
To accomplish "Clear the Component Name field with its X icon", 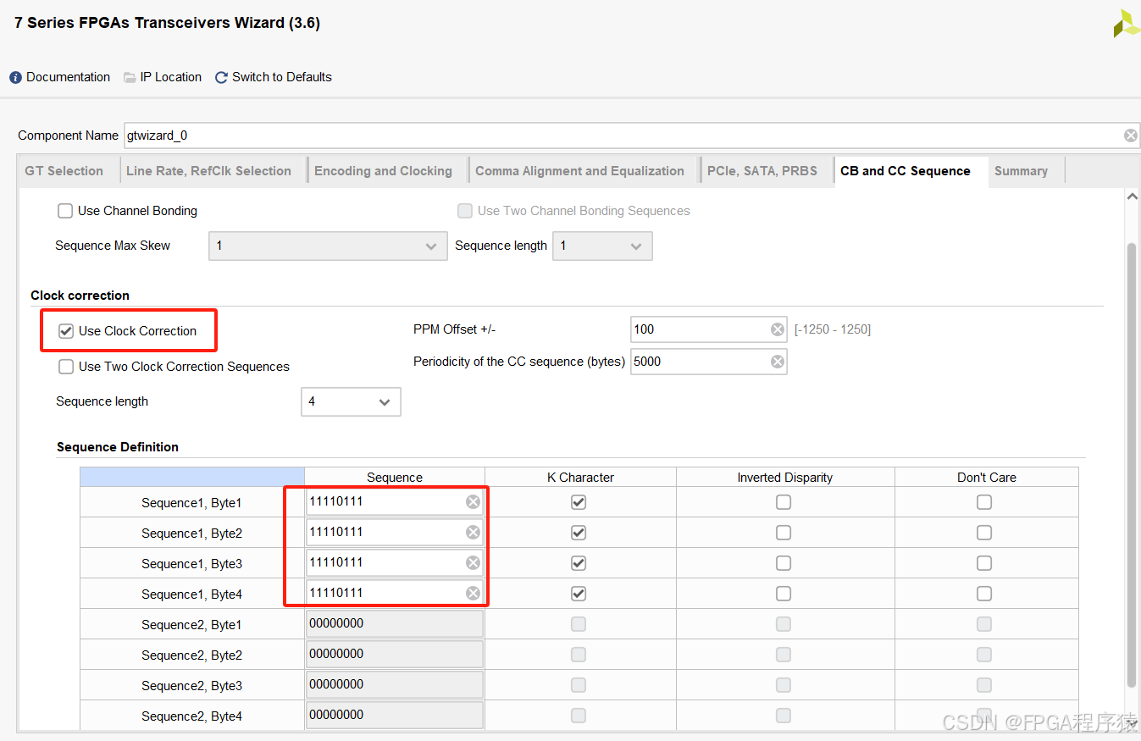I will [x=1130, y=135].
